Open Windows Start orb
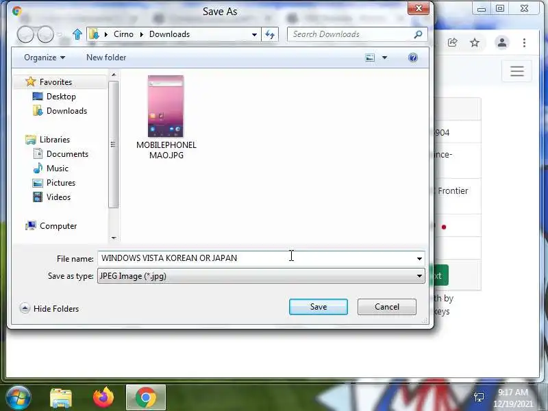This screenshot has height=411, width=548. [x=18, y=398]
